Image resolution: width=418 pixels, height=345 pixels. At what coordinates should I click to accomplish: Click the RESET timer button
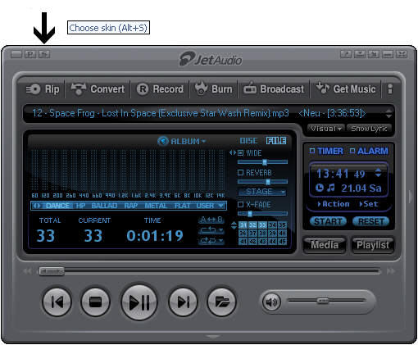click(371, 221)
